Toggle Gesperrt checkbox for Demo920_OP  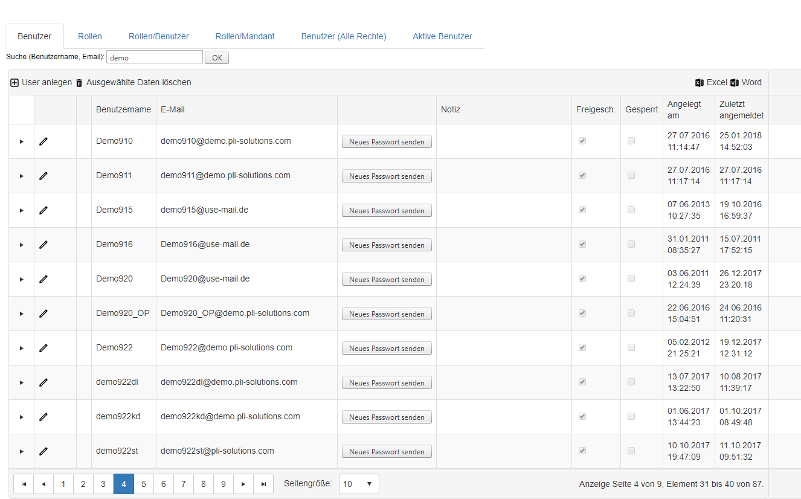[631, 313]
